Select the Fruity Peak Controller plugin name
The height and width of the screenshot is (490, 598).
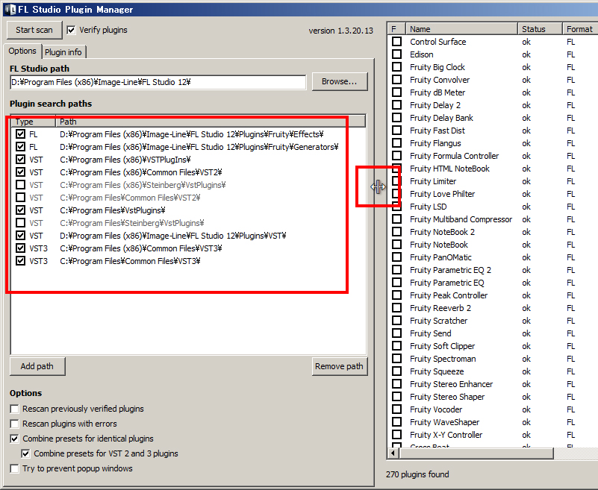449,295
